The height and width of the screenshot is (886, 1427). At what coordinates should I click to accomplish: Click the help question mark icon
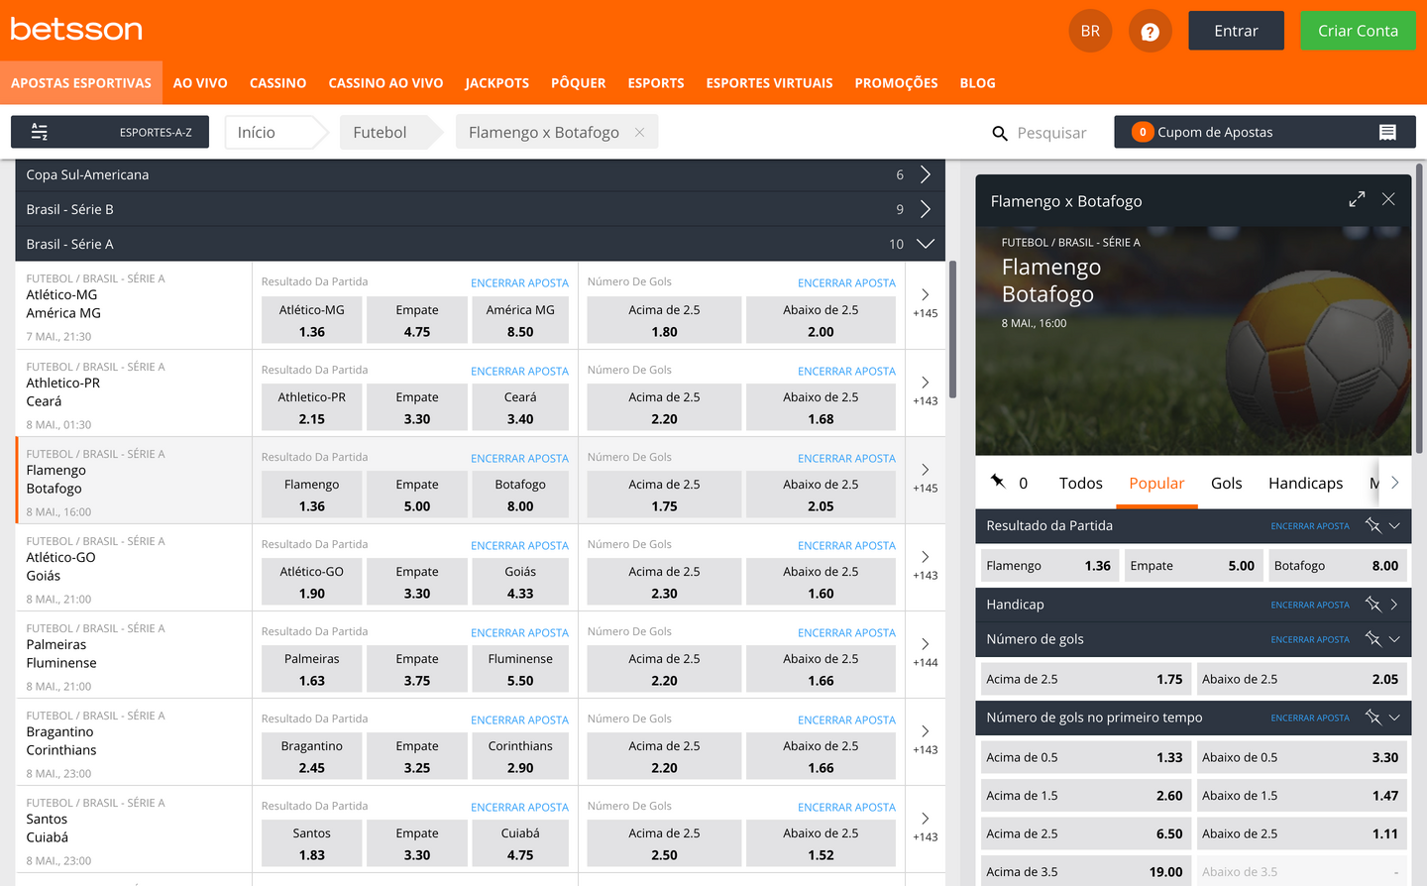1150,30
